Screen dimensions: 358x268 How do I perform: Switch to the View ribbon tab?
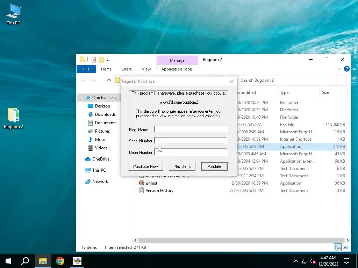point(146,69)
